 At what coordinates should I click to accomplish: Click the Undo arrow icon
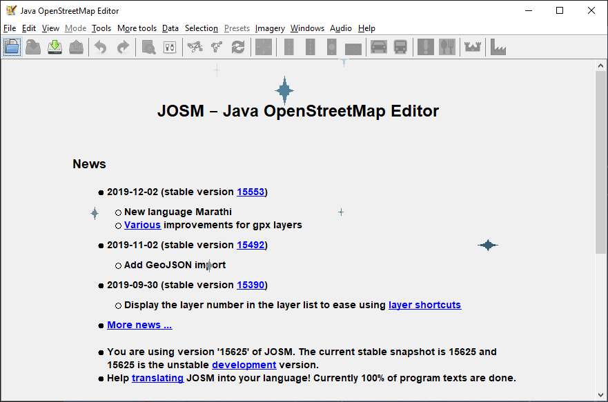(101, 48)
